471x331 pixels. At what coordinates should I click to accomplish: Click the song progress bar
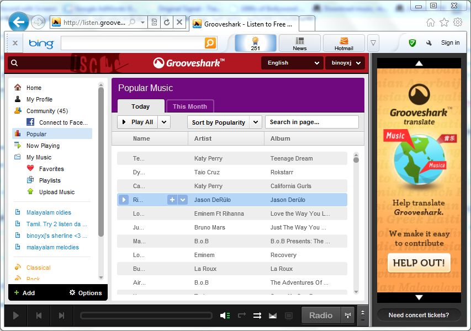point(146,316)
